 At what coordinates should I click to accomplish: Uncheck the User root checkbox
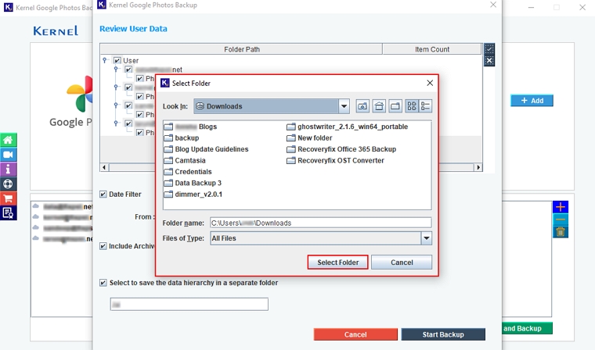(117, 61)
